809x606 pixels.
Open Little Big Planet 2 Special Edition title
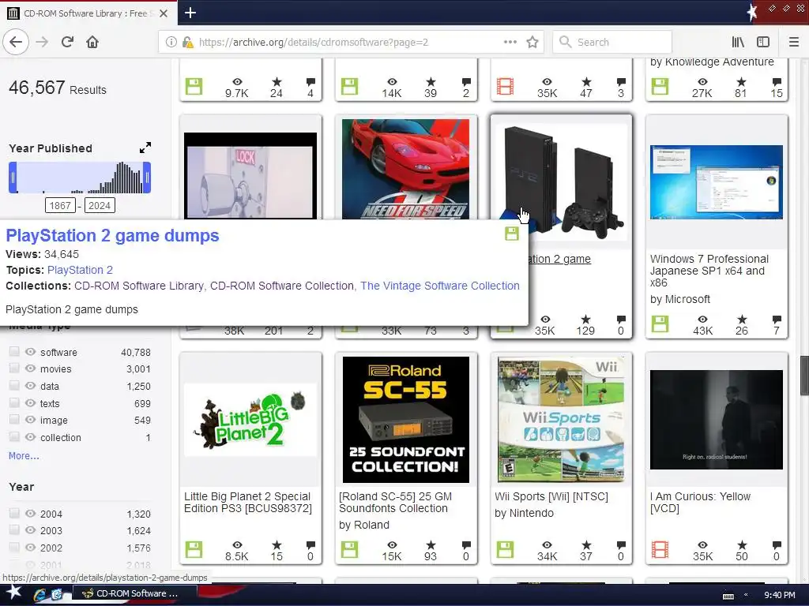tap(248, 503)
